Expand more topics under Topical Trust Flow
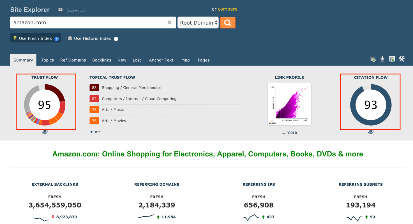The height and width of the screenshot is (224, 413). 97,132
